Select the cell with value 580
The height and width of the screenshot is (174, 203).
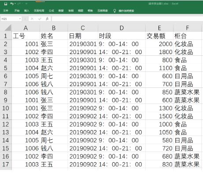point(159,140)
